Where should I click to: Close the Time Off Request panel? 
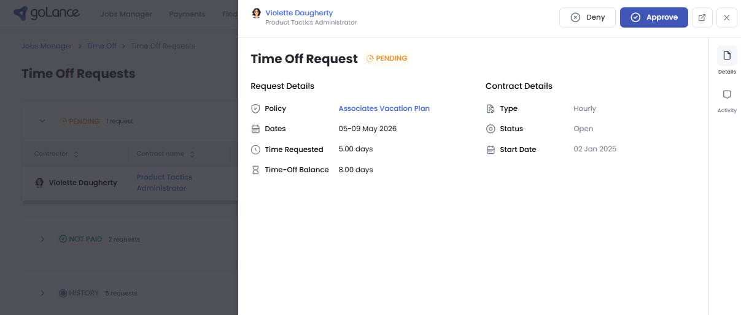point(726,17)
